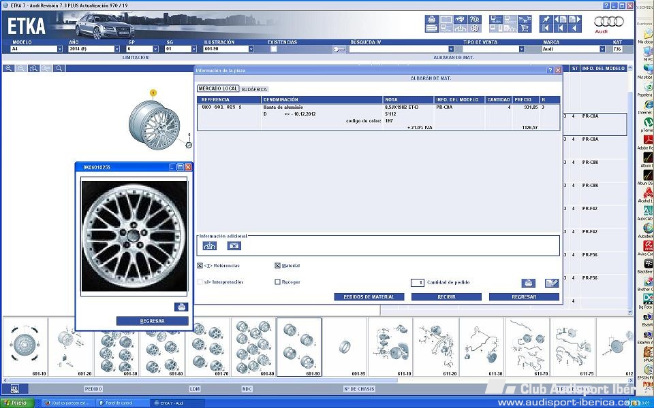The height and width of the screenshot is (408, 654).
Task: Switch to the Panel de control taskbar item
Action: [123, 403]
